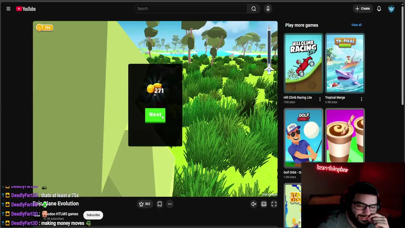Go to YouTube home via logo

coord(26,9)
